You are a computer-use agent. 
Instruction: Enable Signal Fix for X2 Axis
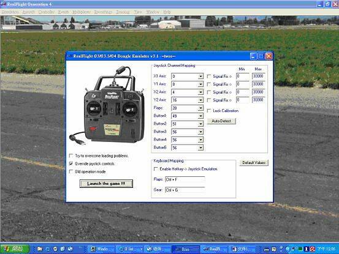[x=209, y=92]
